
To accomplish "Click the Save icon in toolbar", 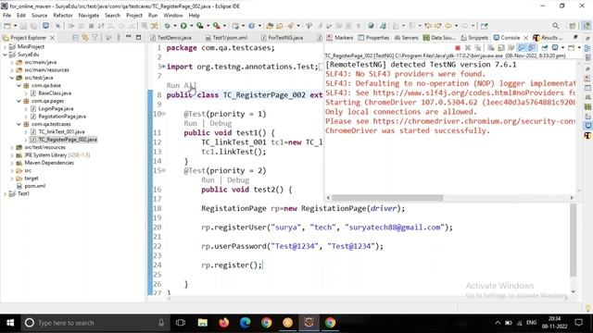I will [23, 26].
